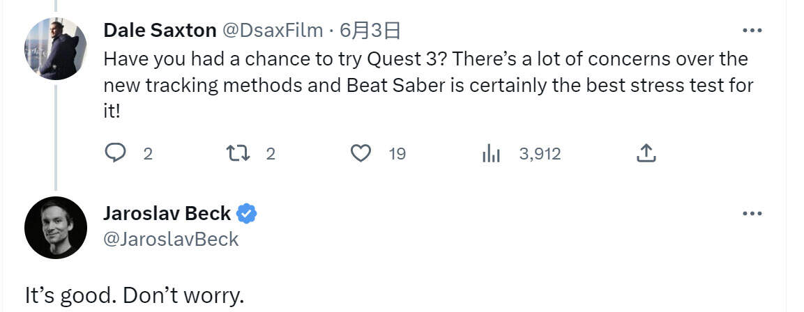Image resolution: width=804 pixels, height=312 pixels.
Task: Click the Jaroslav Beck display name
Action: click(x=167, y=214)
